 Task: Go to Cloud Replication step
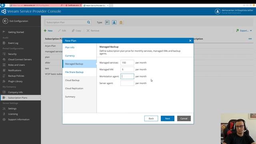tap(74, 88)
